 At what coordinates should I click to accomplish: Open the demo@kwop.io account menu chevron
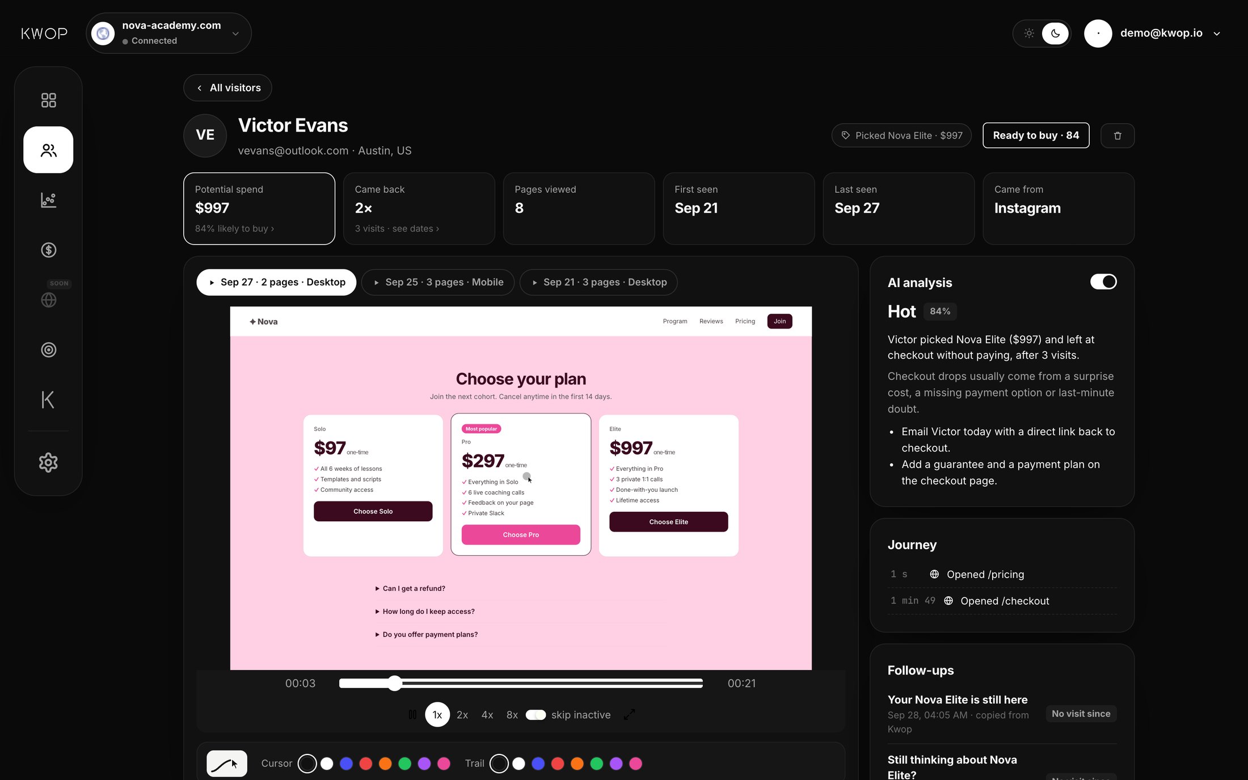pos(1217,33)
